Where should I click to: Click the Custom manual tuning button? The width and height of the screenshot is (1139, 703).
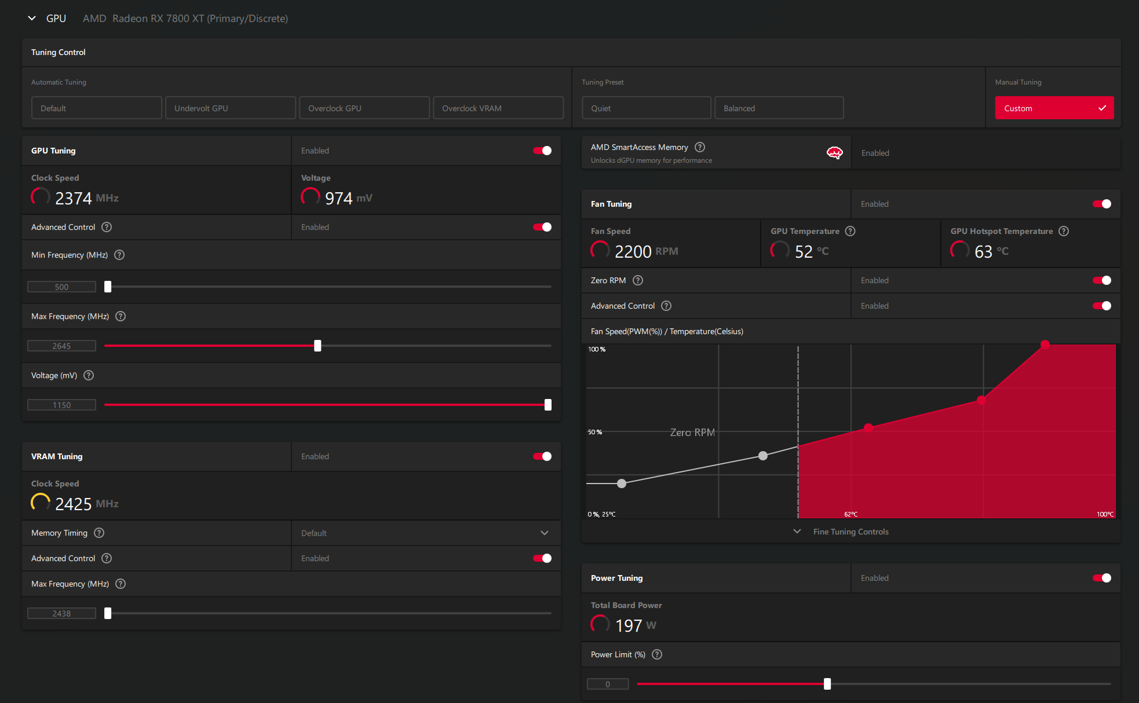pyautogui.click(x=1054, y=108)
